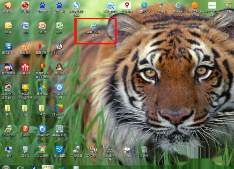This screenshot has width=234, height=169.
Task: Click the Bluetooth icon on taskbar
Action: click(34, 167)
